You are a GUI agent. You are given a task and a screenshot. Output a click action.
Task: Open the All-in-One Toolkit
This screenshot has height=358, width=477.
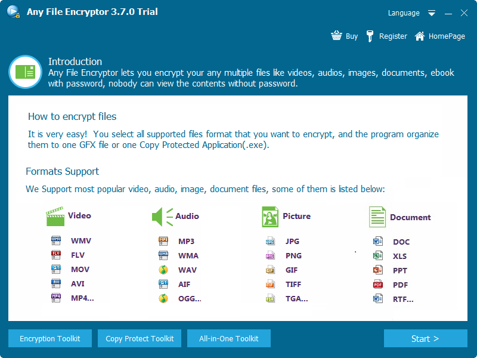point(229,338)
